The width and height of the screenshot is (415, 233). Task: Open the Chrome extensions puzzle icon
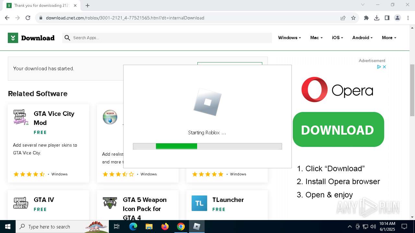tap(366, 18)
